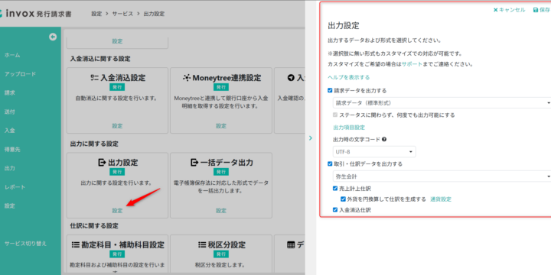Open 入金 in the sidebar
551x275 pixels.
tap(10, 131)
